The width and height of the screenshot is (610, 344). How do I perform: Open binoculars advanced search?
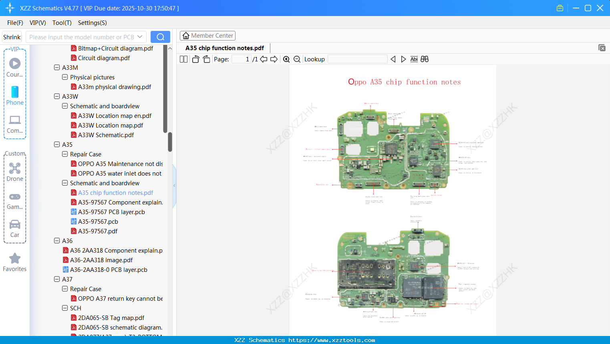pos(425,59)
